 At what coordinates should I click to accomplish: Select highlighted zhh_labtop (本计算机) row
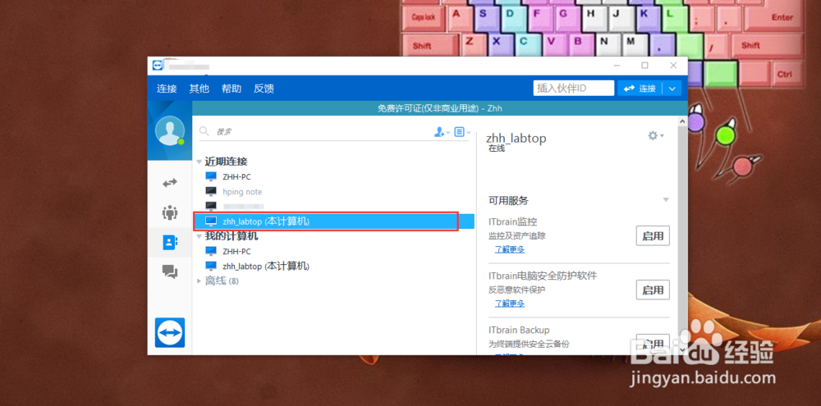coord(333,221)
